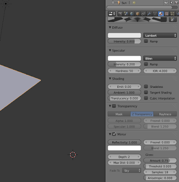Open the Render properties camera tab
This screenshot has height=182, width=179.
tap(120, 14)
